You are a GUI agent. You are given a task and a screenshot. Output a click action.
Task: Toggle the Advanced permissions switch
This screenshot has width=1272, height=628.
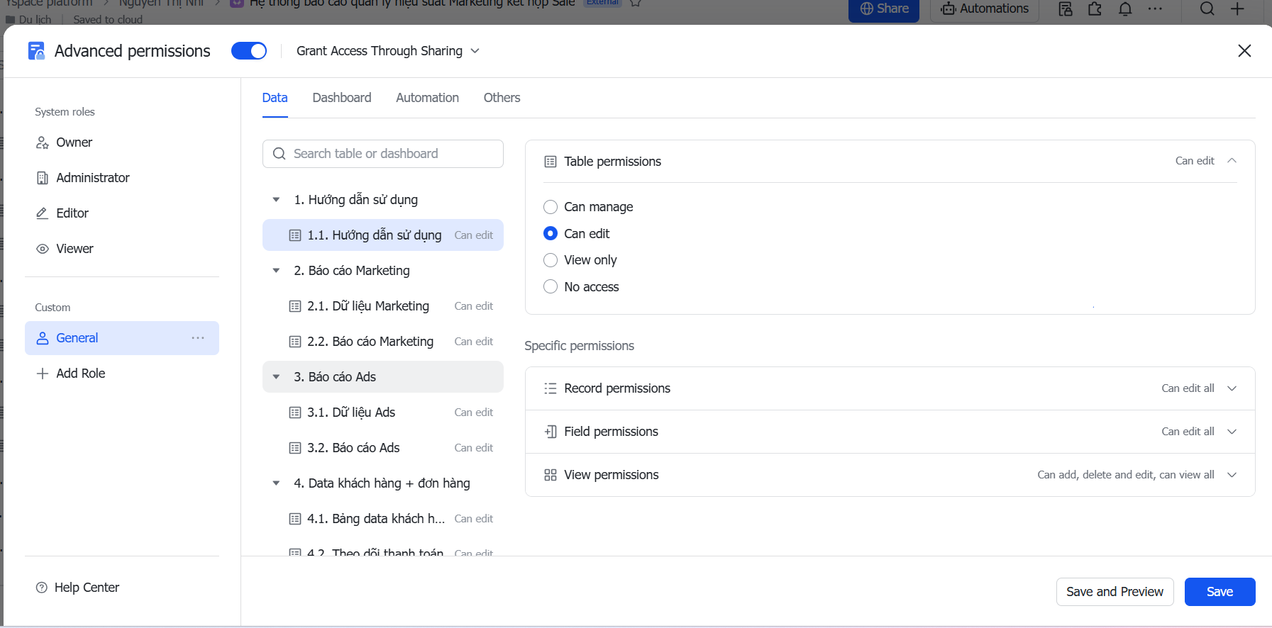pyautogui.click(x=249, y=51)
